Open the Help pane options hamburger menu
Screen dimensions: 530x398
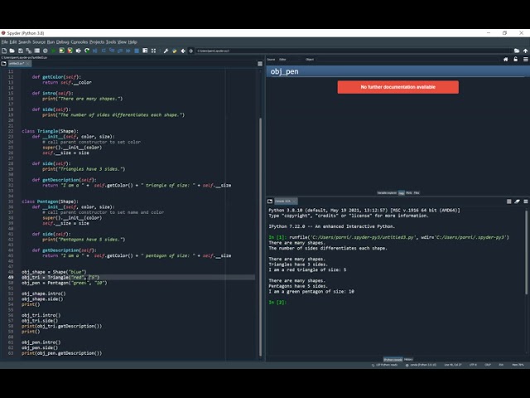(x=526, y=59)
